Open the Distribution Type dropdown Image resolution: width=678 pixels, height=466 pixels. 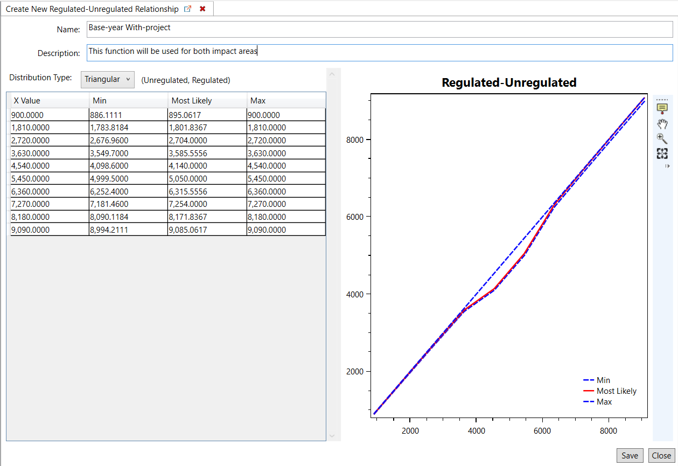point(107,79)
